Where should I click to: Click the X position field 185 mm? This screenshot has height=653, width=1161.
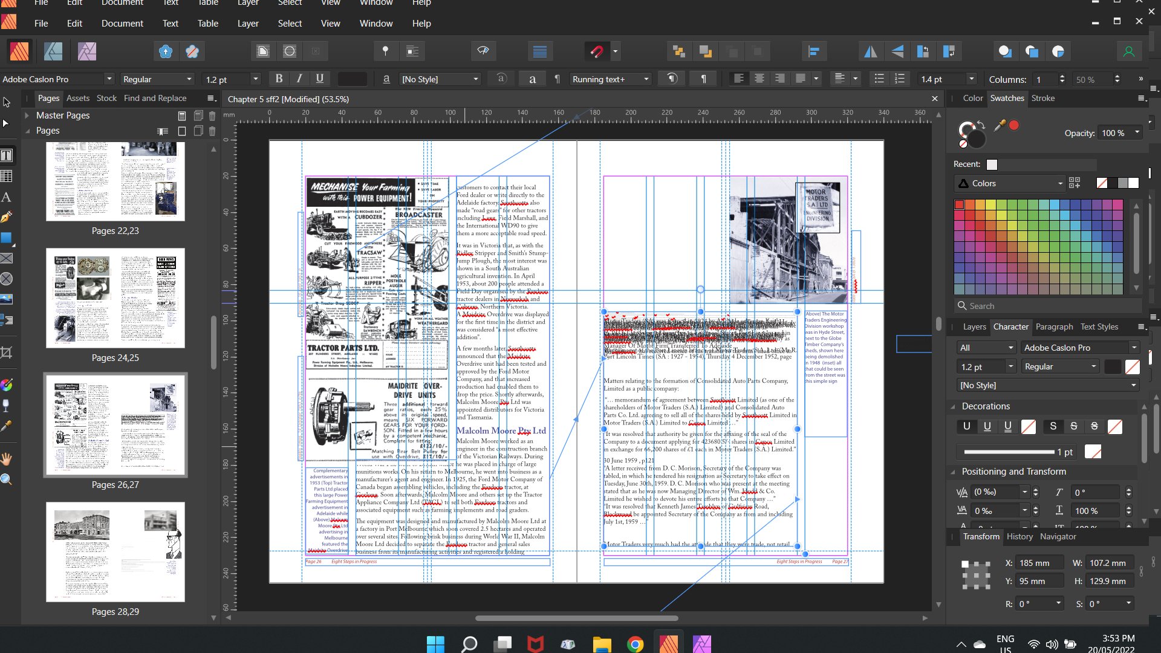click(x=1040, y=563)
